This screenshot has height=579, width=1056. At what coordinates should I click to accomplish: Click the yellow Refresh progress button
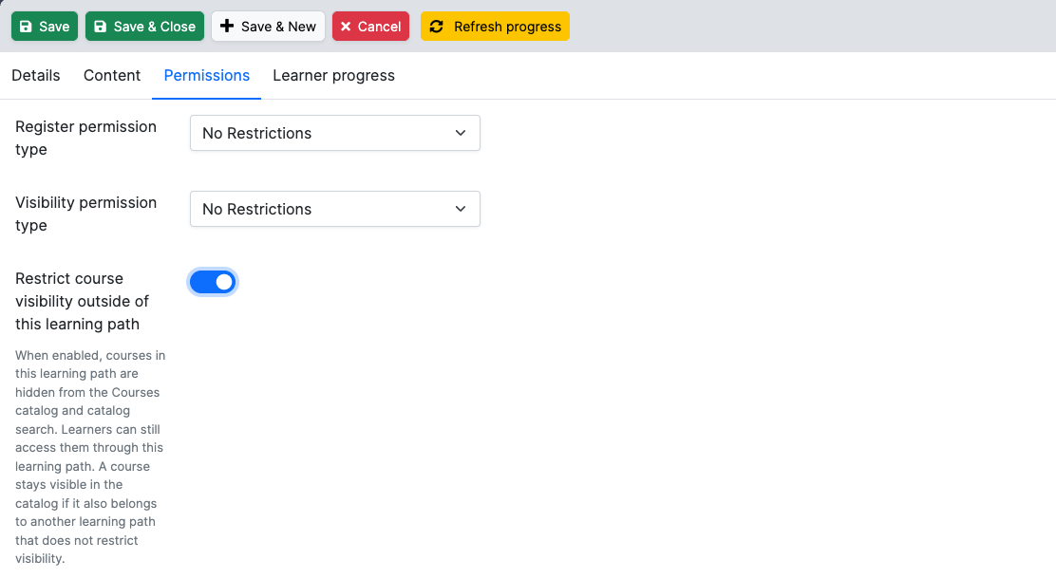(x=495, y=27)
